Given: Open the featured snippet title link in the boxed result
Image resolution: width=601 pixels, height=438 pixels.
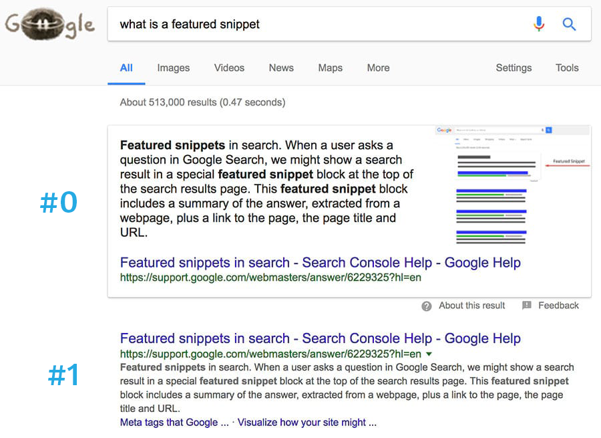Looking at the screenshot, I should coord(320,263).
